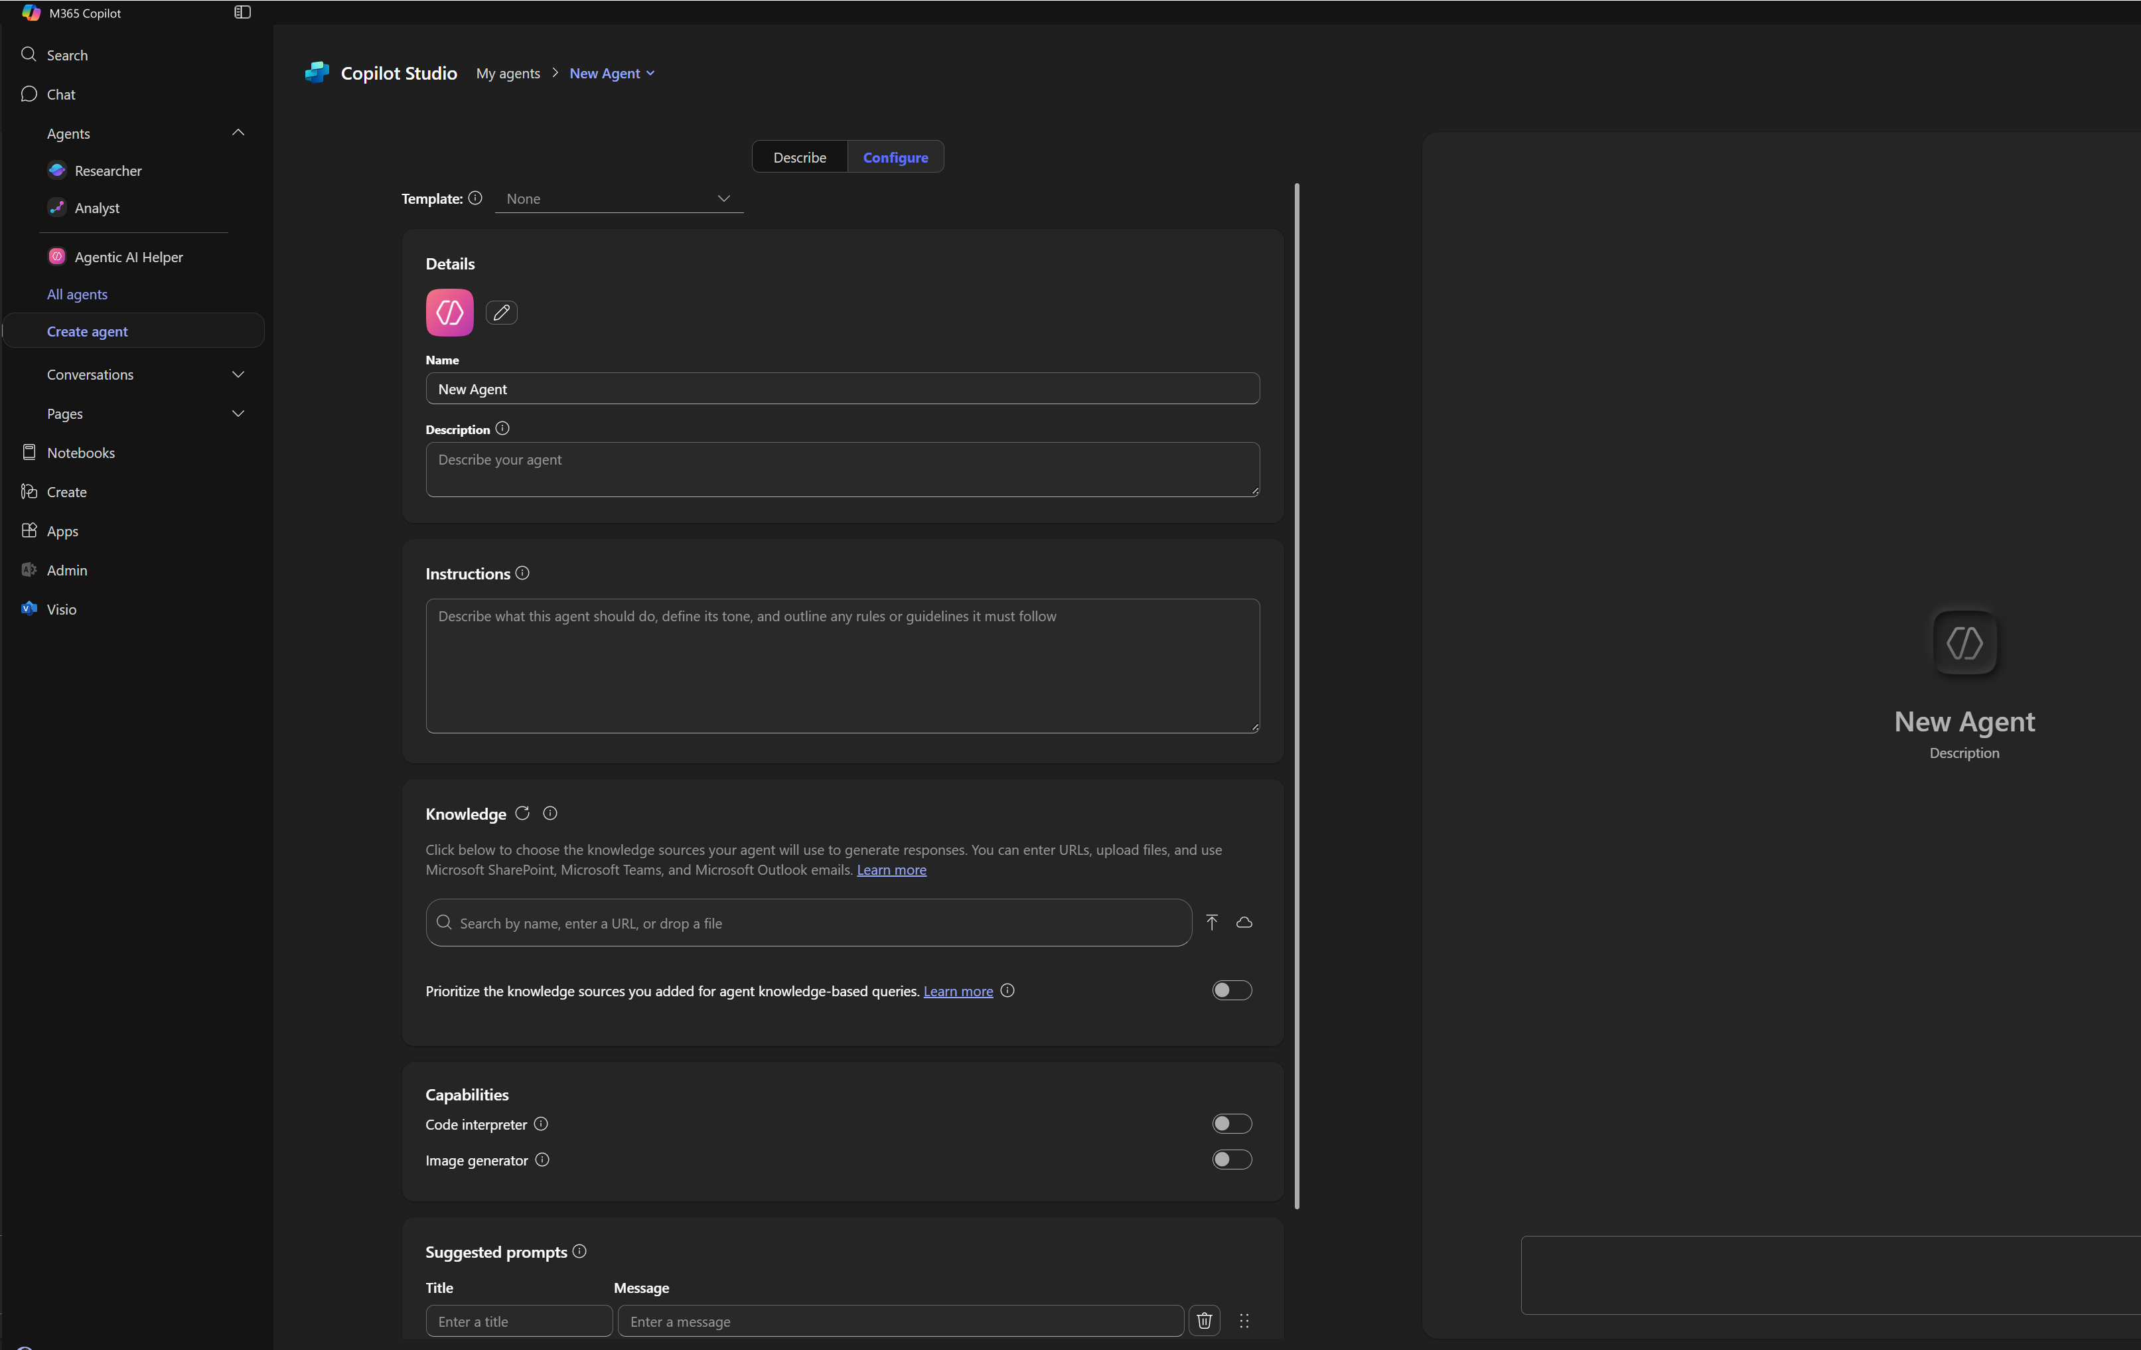
Task: Select Create agent in the sidebar
Action: coord(133,331)
